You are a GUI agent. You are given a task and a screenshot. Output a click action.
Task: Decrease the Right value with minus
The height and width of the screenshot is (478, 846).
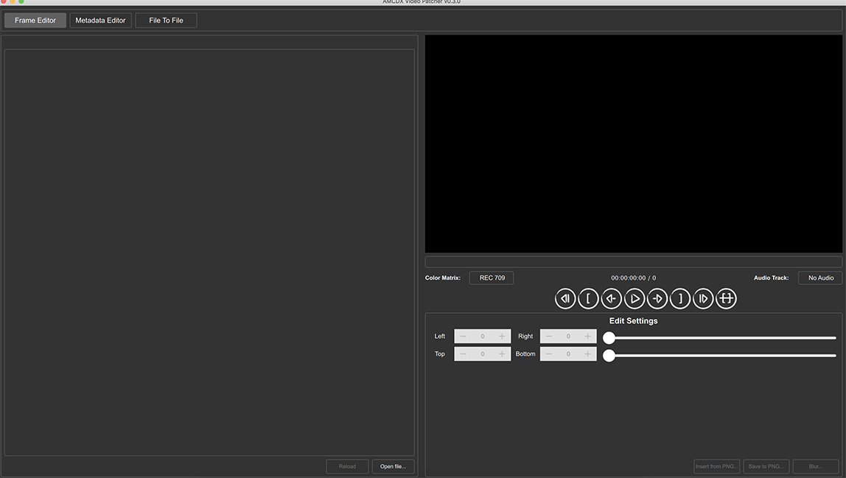tap(549, 336)
